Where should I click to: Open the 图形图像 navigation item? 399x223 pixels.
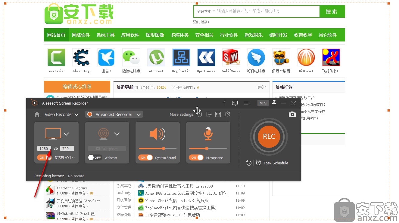pos(155,35)
